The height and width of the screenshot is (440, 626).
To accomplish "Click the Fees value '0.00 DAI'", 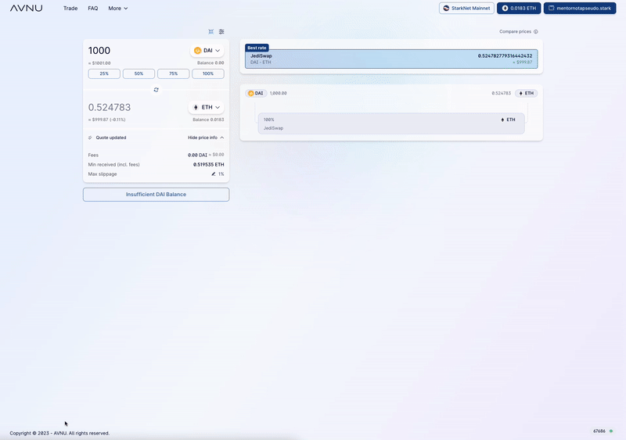I will [198, 155].
